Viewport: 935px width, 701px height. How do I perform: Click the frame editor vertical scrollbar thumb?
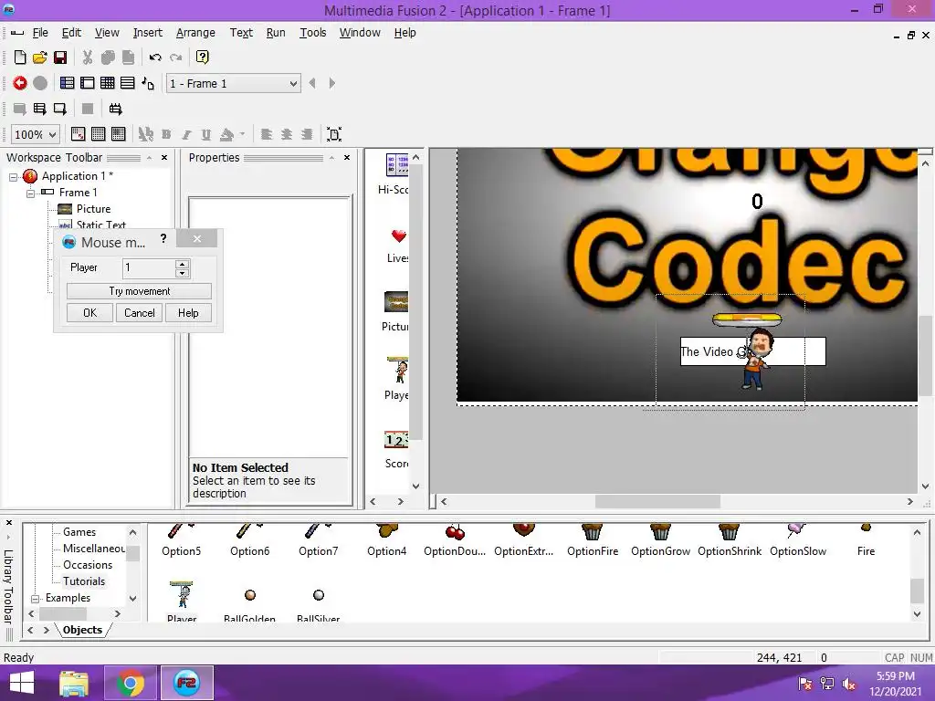(925, 356)
